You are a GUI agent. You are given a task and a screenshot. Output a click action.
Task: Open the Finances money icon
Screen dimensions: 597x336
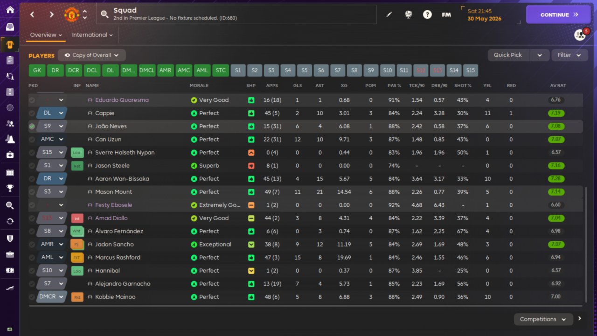pyautogui.click(x=10, y=270)
